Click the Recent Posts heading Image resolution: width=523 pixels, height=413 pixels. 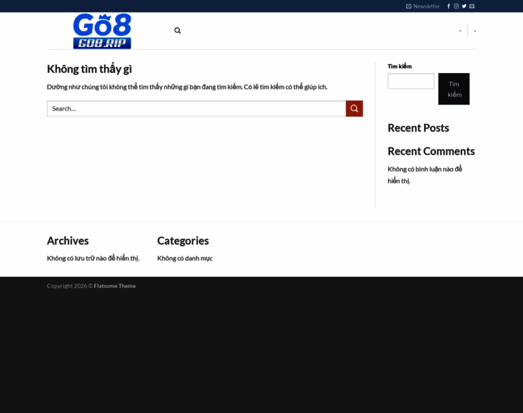418,128
